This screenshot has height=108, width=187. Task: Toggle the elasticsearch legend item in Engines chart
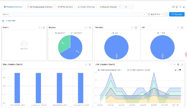click(76, 33)
